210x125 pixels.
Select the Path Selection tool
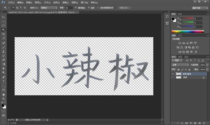[4, 86]
